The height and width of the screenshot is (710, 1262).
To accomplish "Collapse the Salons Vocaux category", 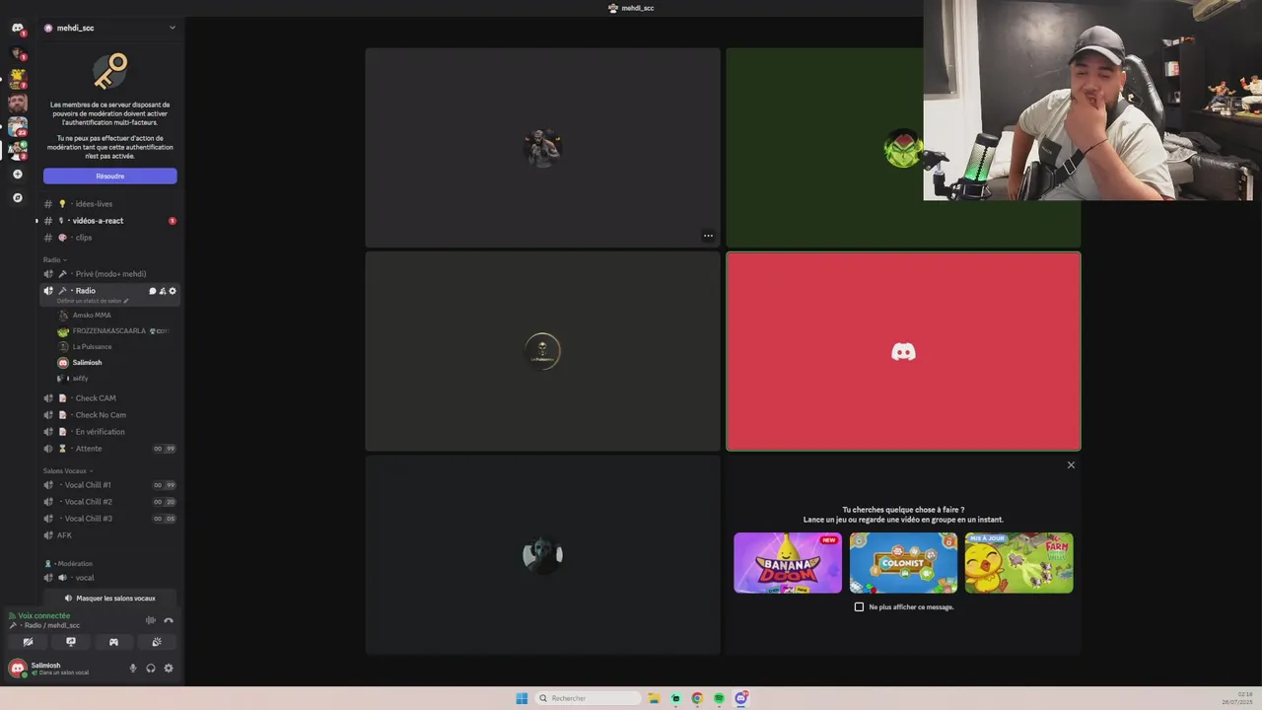I will [68, 470].
